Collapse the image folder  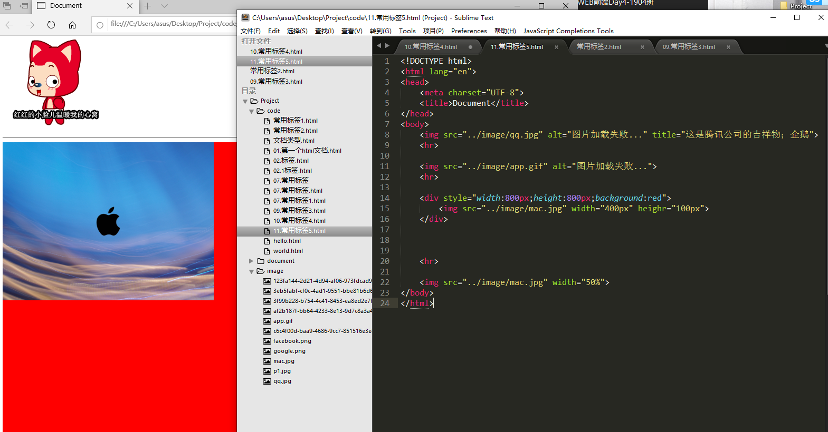pyautogui.click(x=251, y=271)
